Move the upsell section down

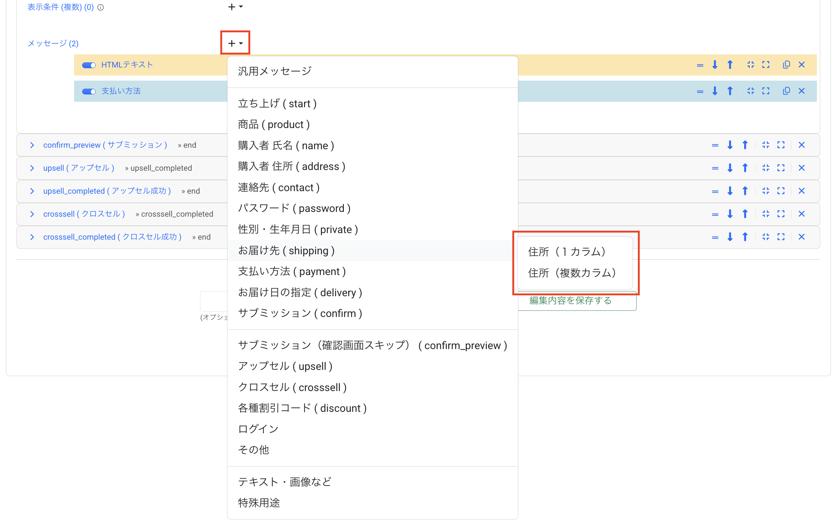730,168
